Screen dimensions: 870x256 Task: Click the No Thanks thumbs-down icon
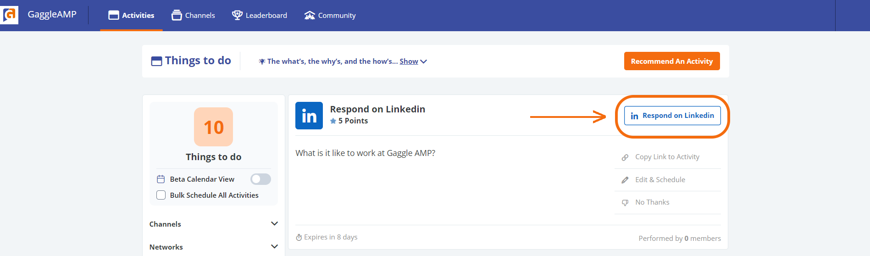[x=625, y=203]
